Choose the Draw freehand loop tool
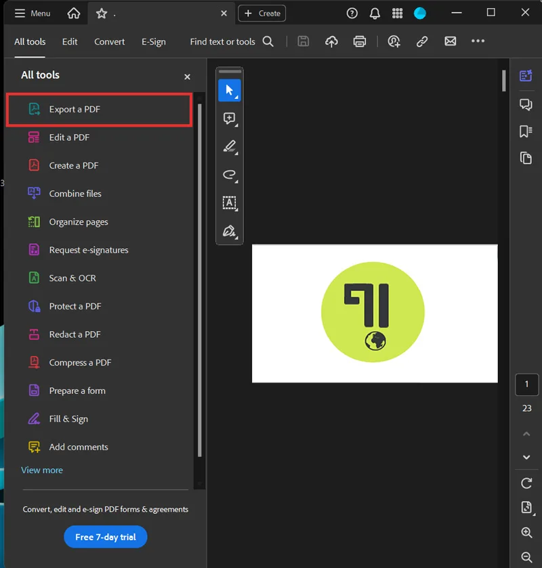Screen dimensions: 542x568 [x=230, y=175]
